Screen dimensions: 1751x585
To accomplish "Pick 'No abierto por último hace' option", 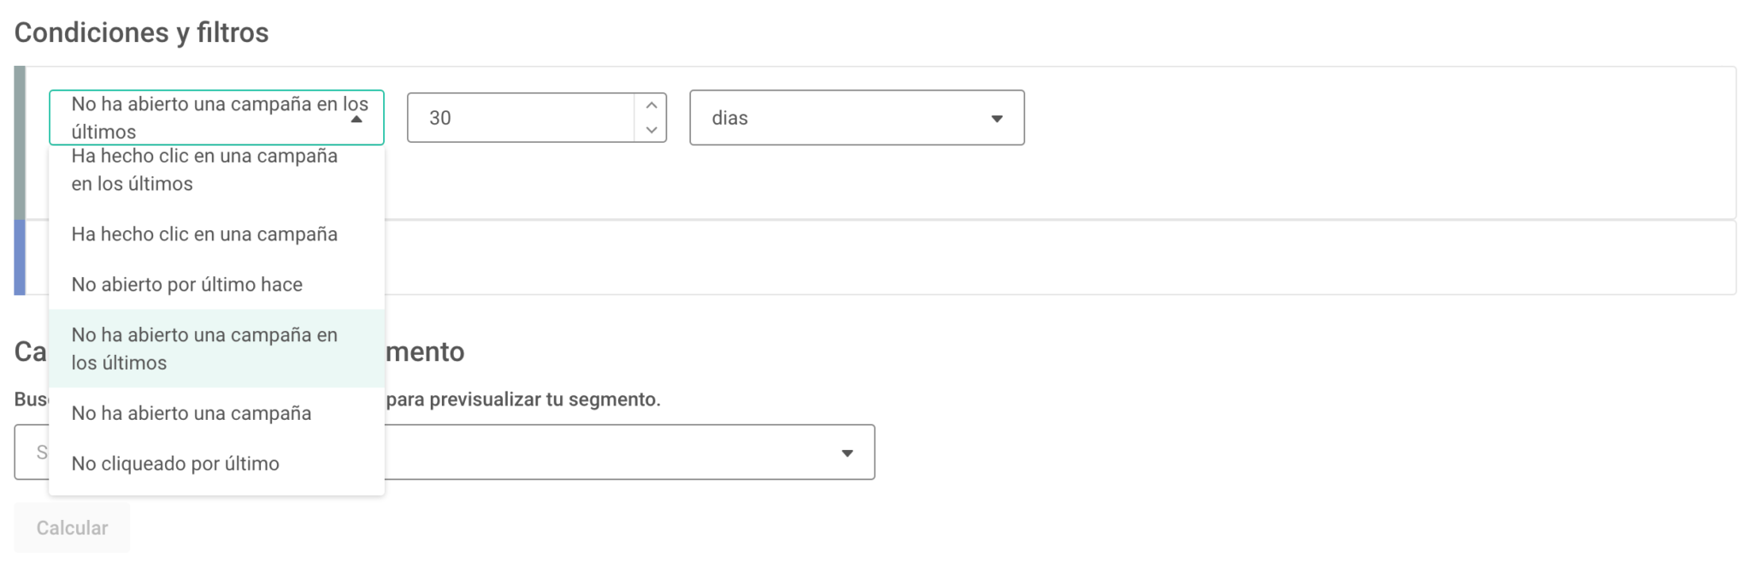I will click(x=188, y=285).
